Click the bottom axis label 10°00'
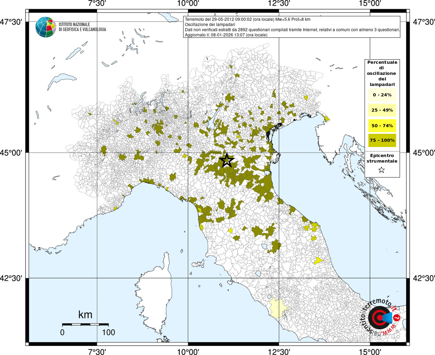The width and height of the screenshot is (435, 355). 188,352
